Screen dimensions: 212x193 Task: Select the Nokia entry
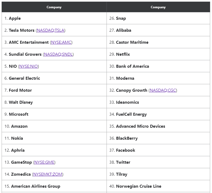(17, 138)
